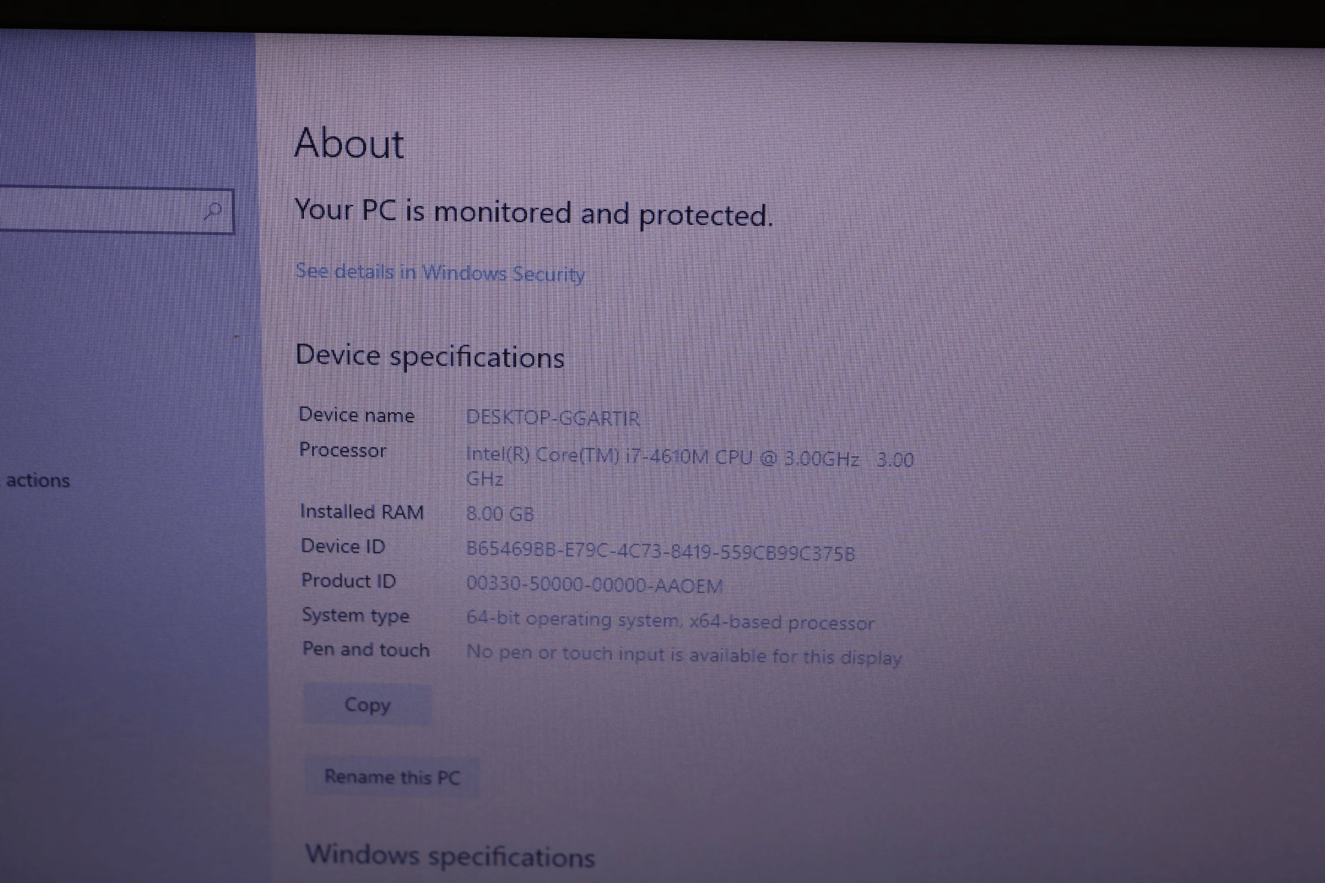Click the Device specifications section heading
The image size is (1325, 883).
(x=429, y=356)
